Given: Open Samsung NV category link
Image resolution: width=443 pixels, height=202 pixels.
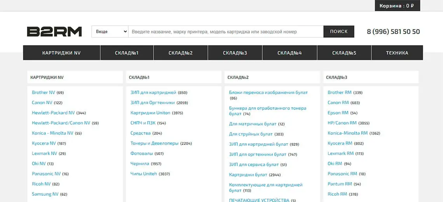Looking at the screenshot, I should (x=45, y=194).
